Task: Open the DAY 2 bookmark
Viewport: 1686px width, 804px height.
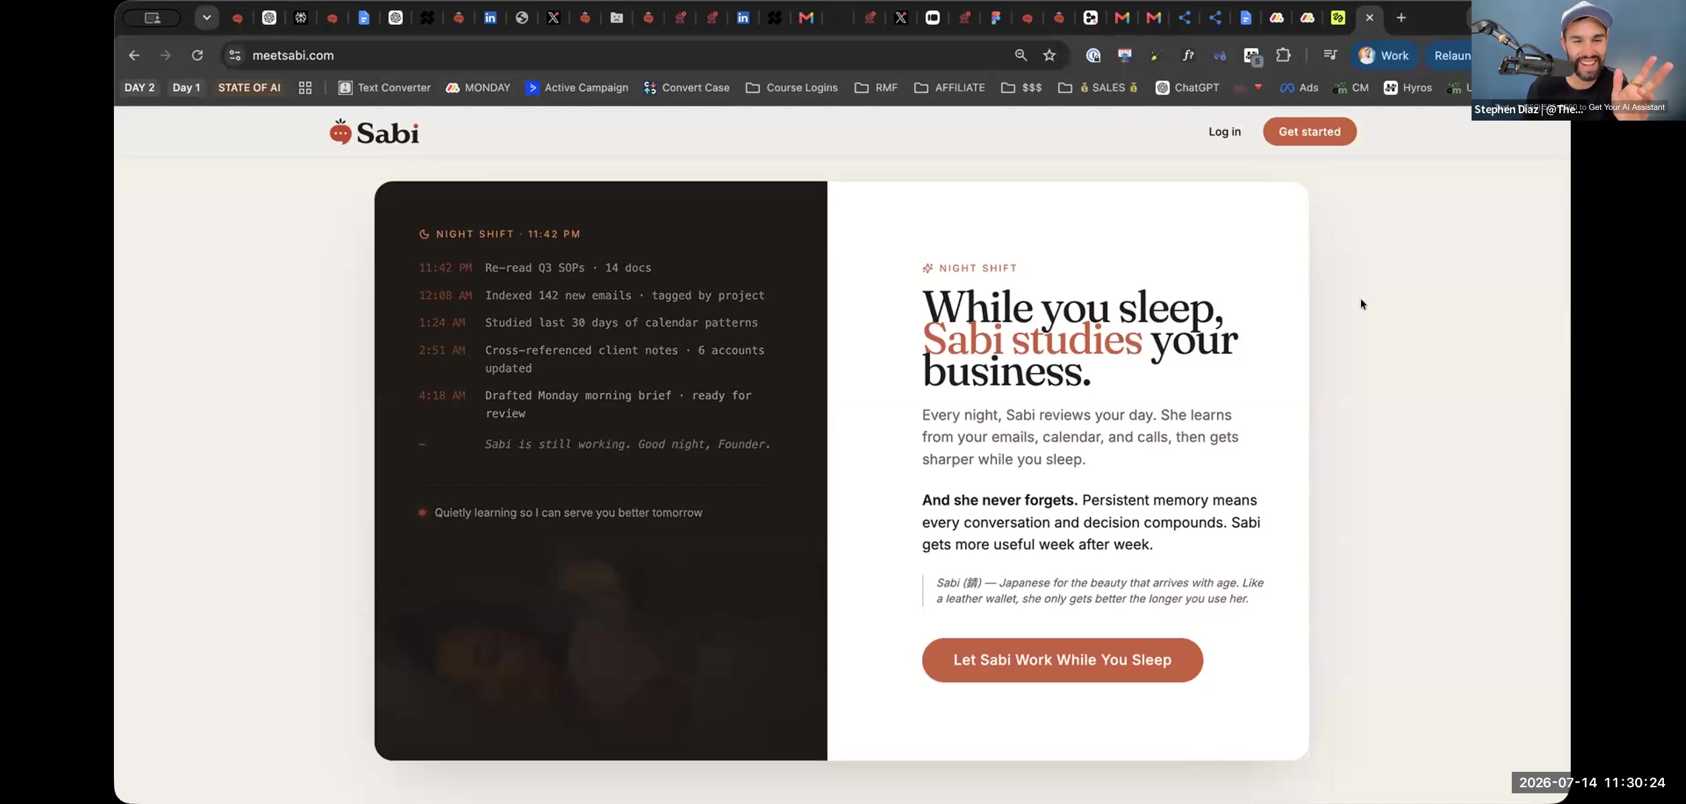Action: click(x=139, y=88)
